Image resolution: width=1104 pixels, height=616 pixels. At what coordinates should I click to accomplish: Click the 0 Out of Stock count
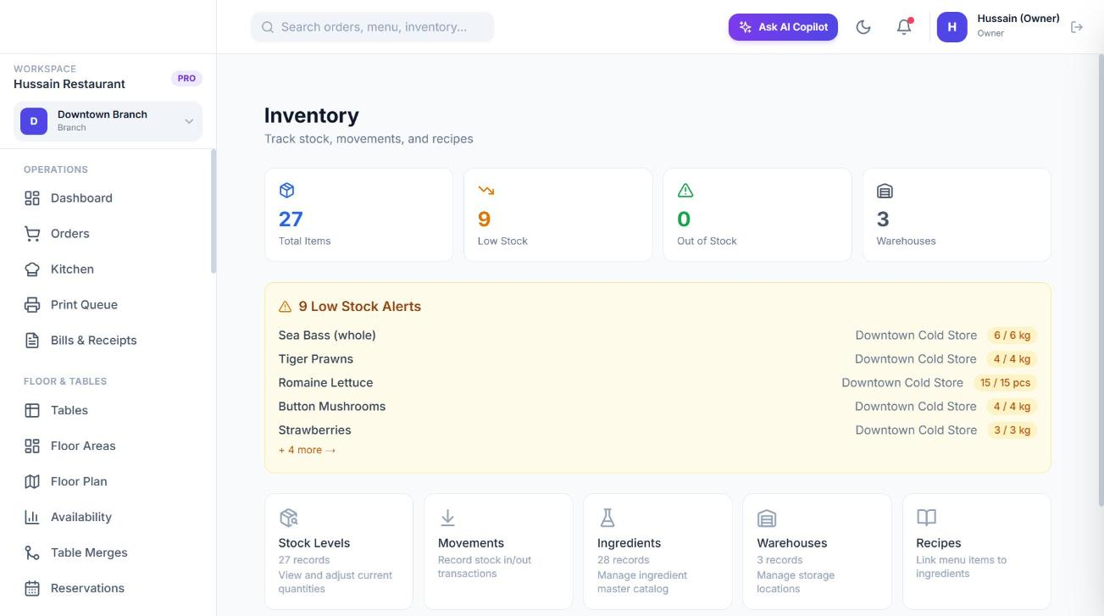[684, 219]
